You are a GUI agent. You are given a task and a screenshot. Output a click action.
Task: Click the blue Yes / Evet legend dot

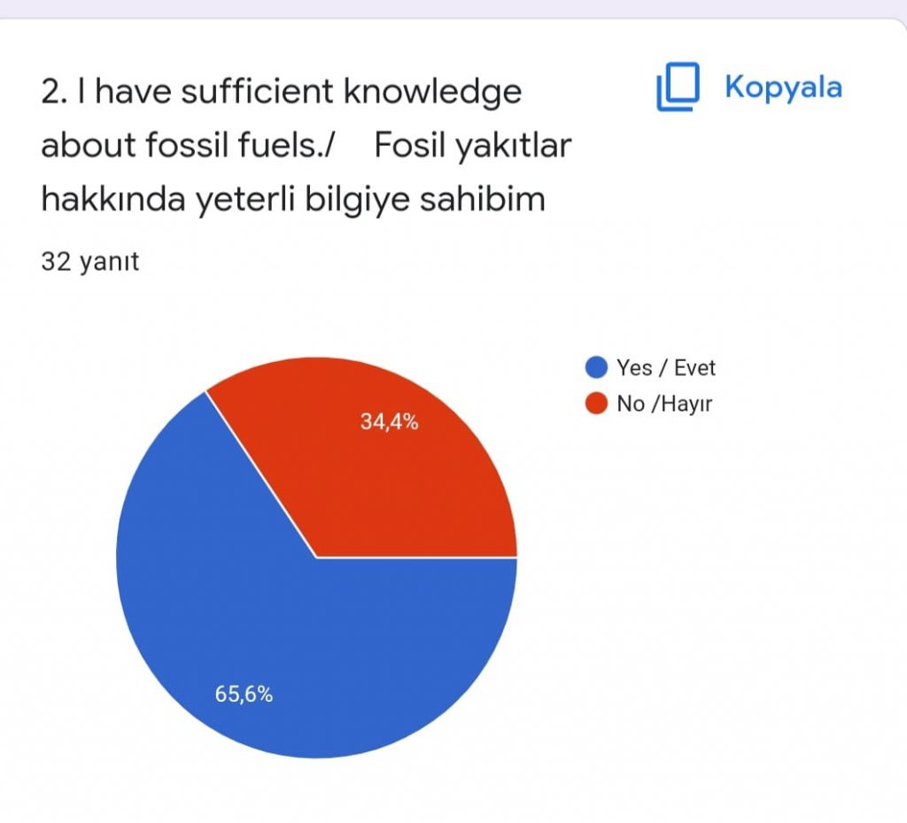596,367
